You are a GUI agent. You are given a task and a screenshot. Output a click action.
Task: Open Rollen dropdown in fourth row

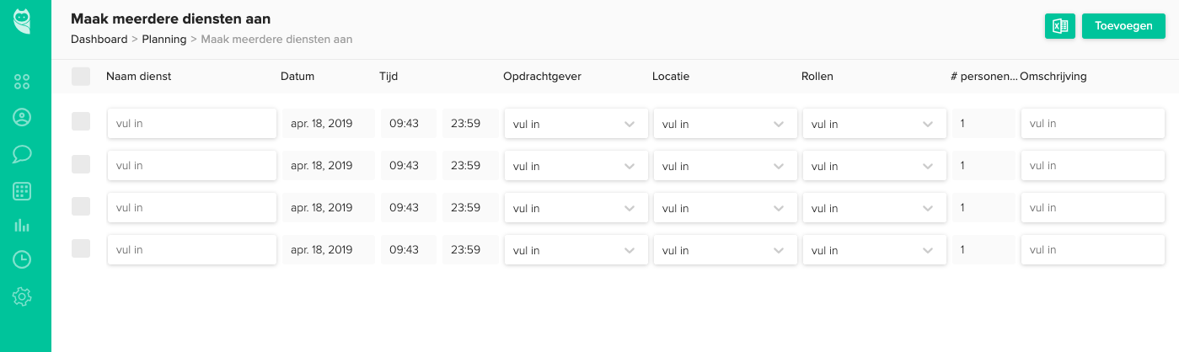[875, 250]
